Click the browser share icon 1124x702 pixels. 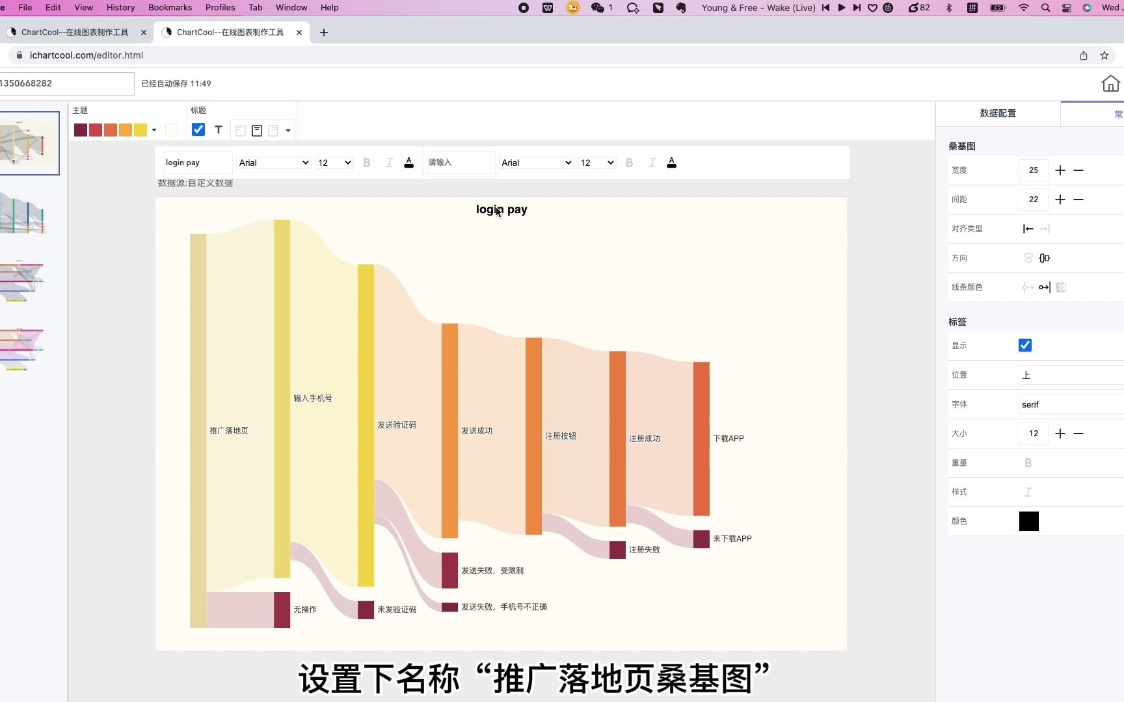click(x=1084, y=55)
